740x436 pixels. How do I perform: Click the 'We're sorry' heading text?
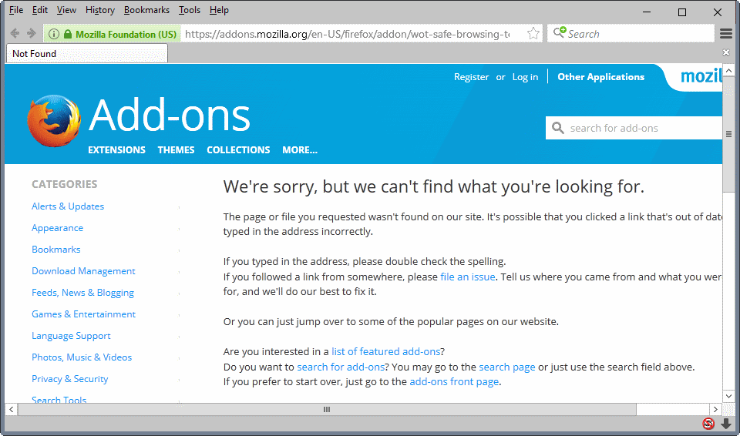pos(434,187)
